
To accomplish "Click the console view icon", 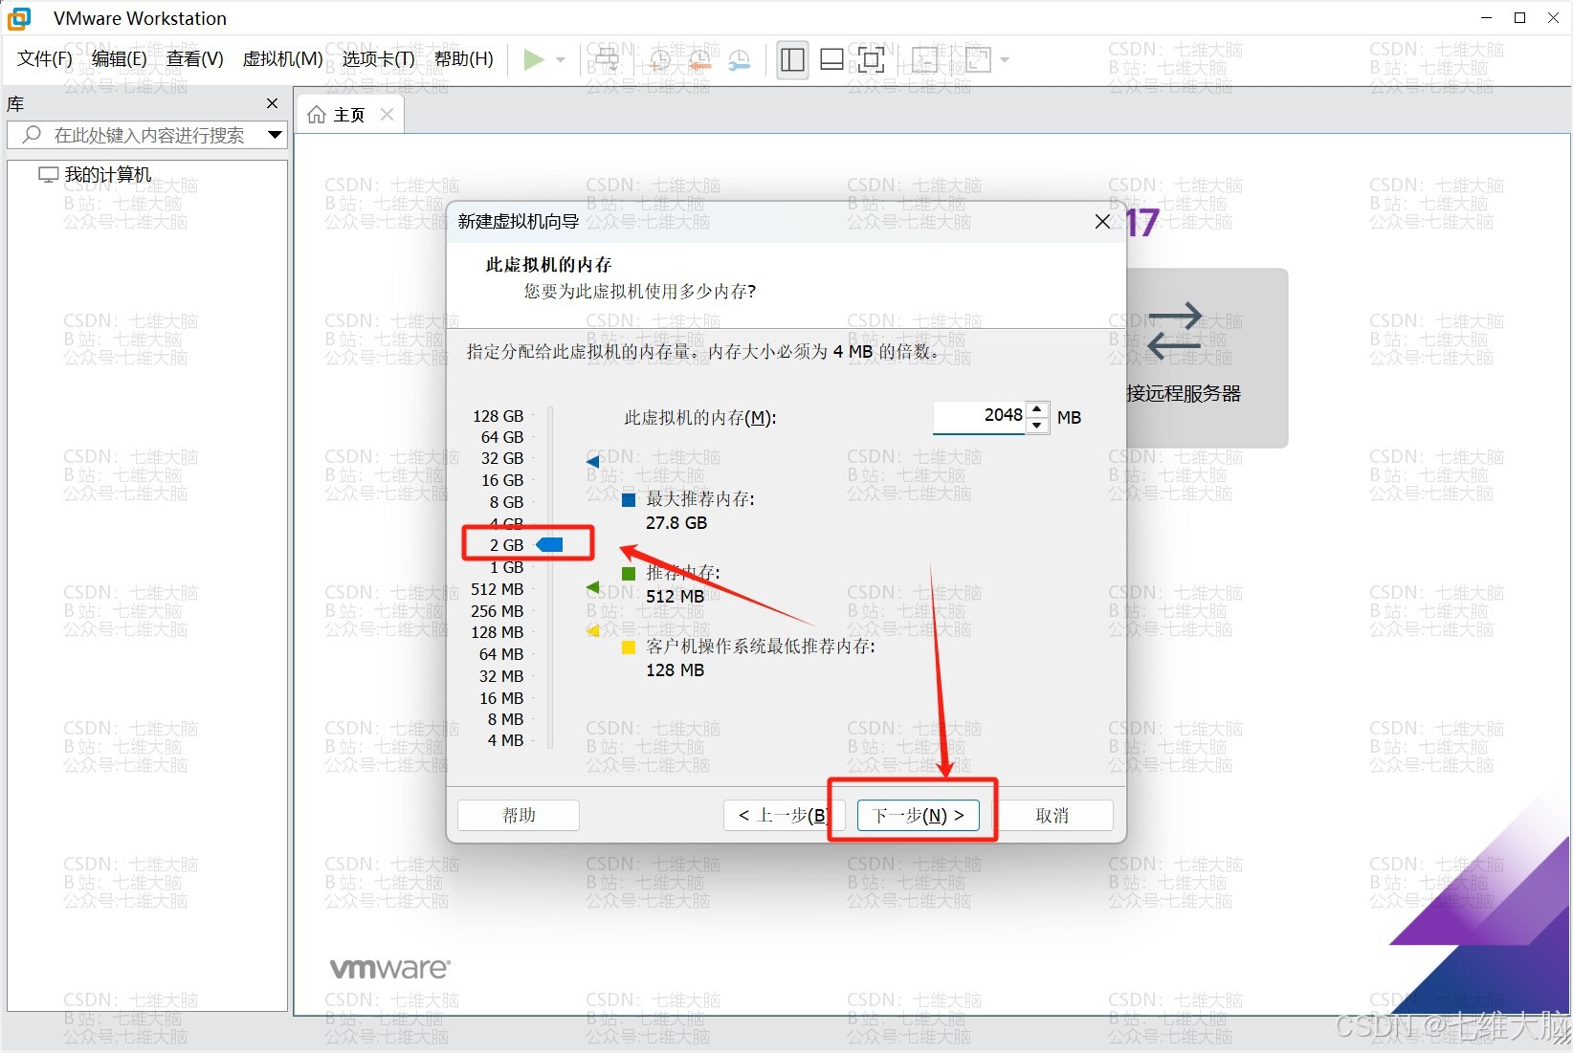I will [924, 60].
